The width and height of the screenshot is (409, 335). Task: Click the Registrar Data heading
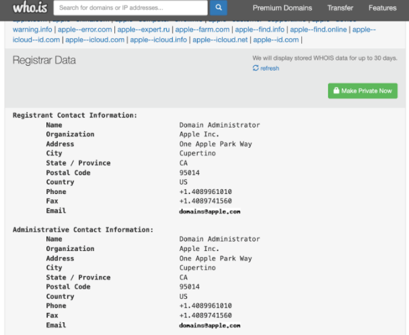[x=44, y=60]
